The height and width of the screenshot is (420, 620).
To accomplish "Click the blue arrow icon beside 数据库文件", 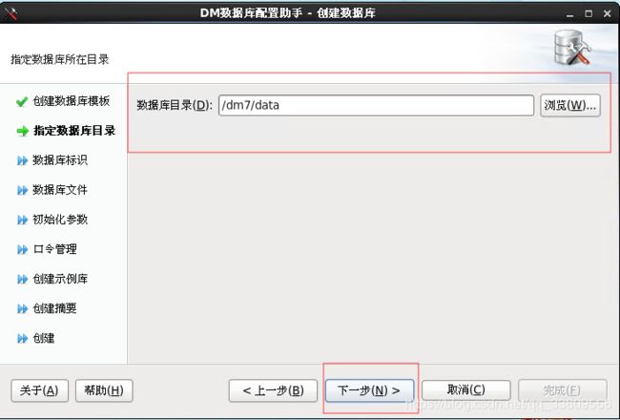I will 23,190.
